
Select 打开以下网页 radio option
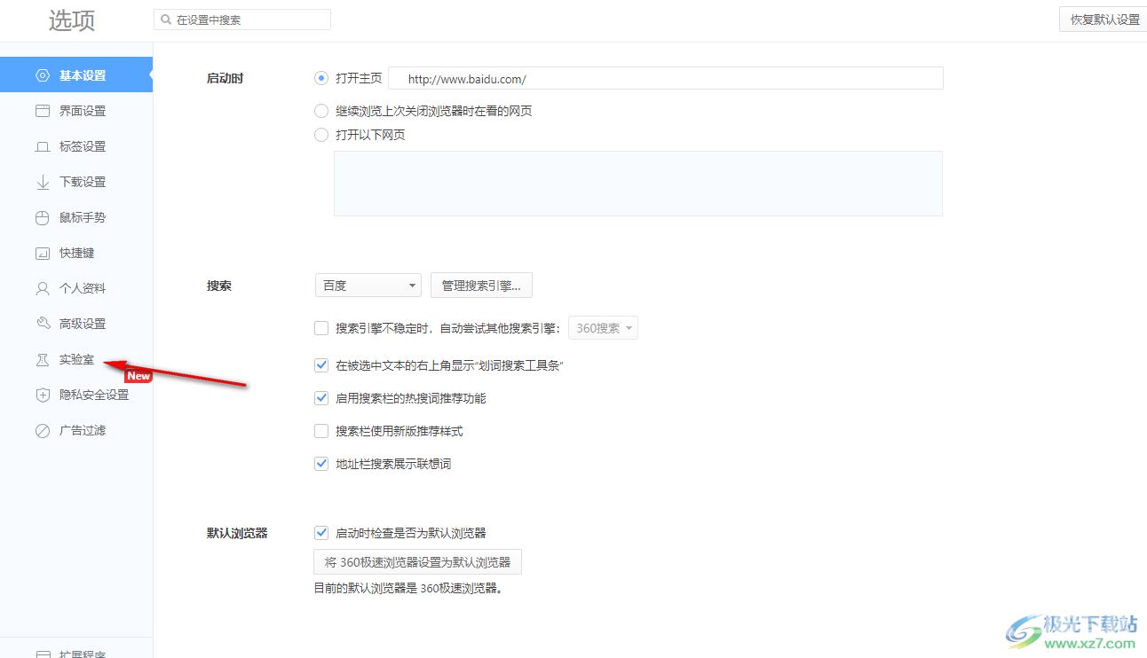pos(321,135)
